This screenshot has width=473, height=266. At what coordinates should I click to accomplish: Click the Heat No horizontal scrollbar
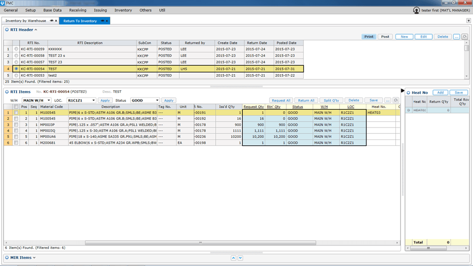click(435, 248)
